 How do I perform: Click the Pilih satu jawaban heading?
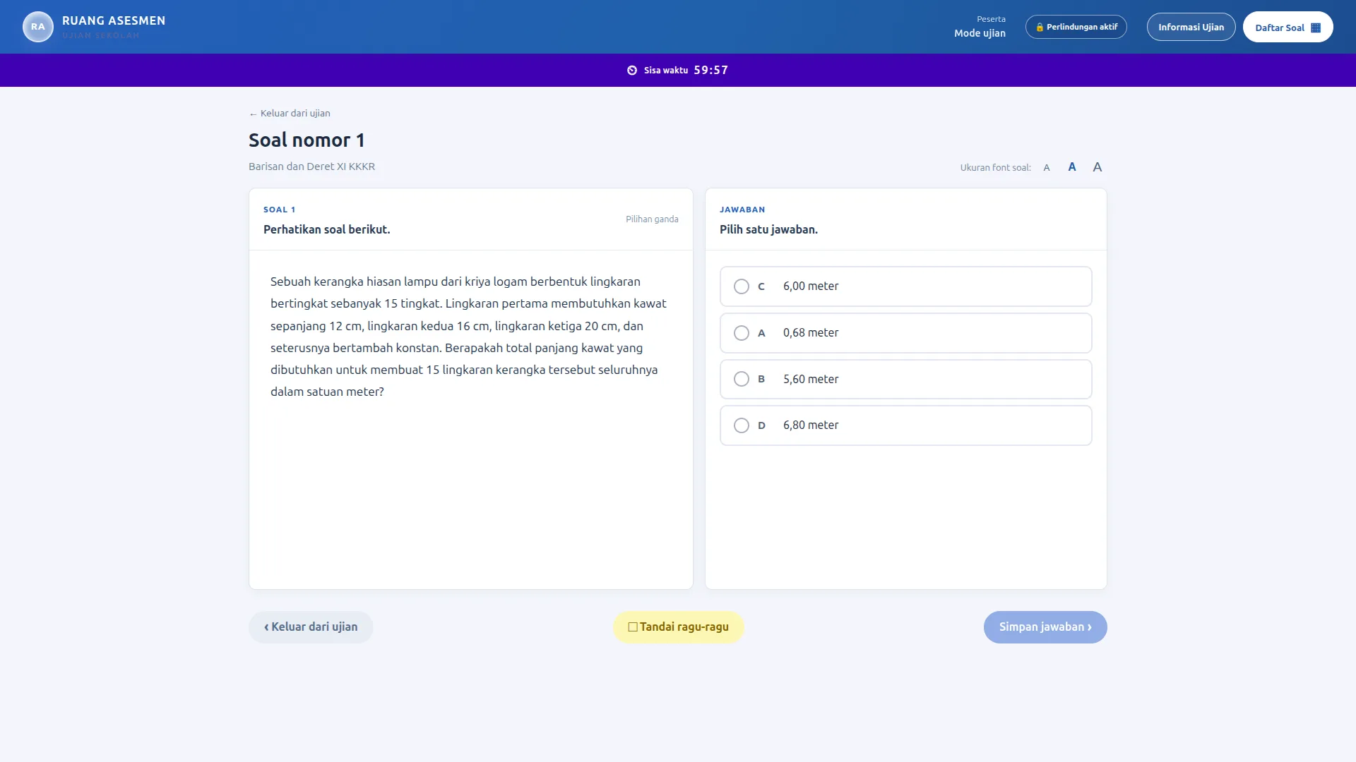(768, 230)
